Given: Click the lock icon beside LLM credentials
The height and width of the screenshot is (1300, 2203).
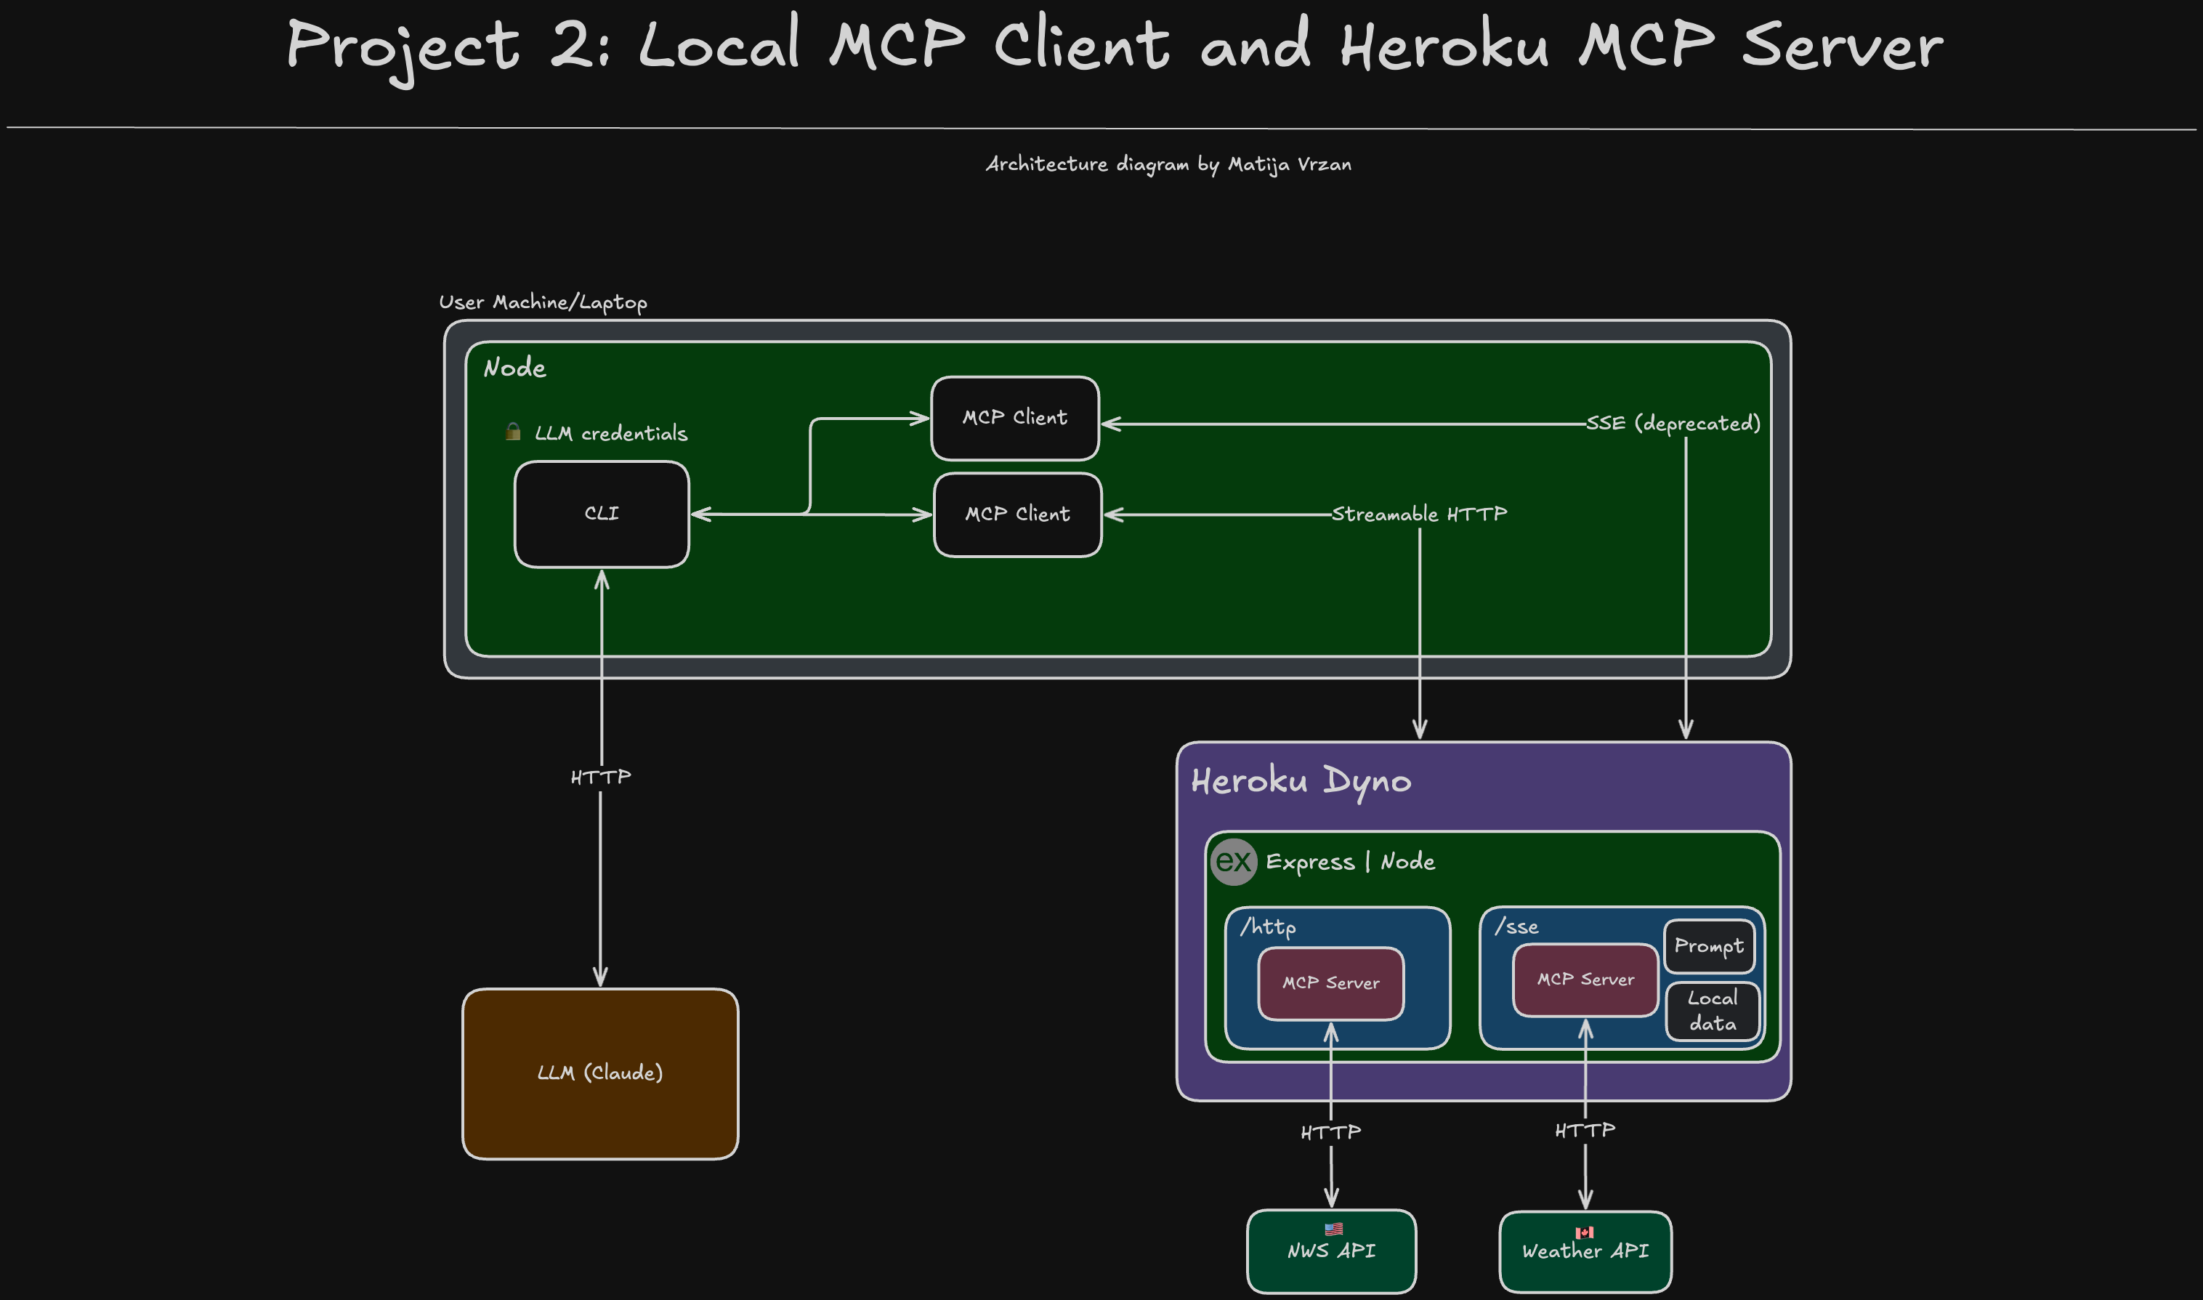Looking at the screenshot, I should pyautogui.click(x=513, y=431).
